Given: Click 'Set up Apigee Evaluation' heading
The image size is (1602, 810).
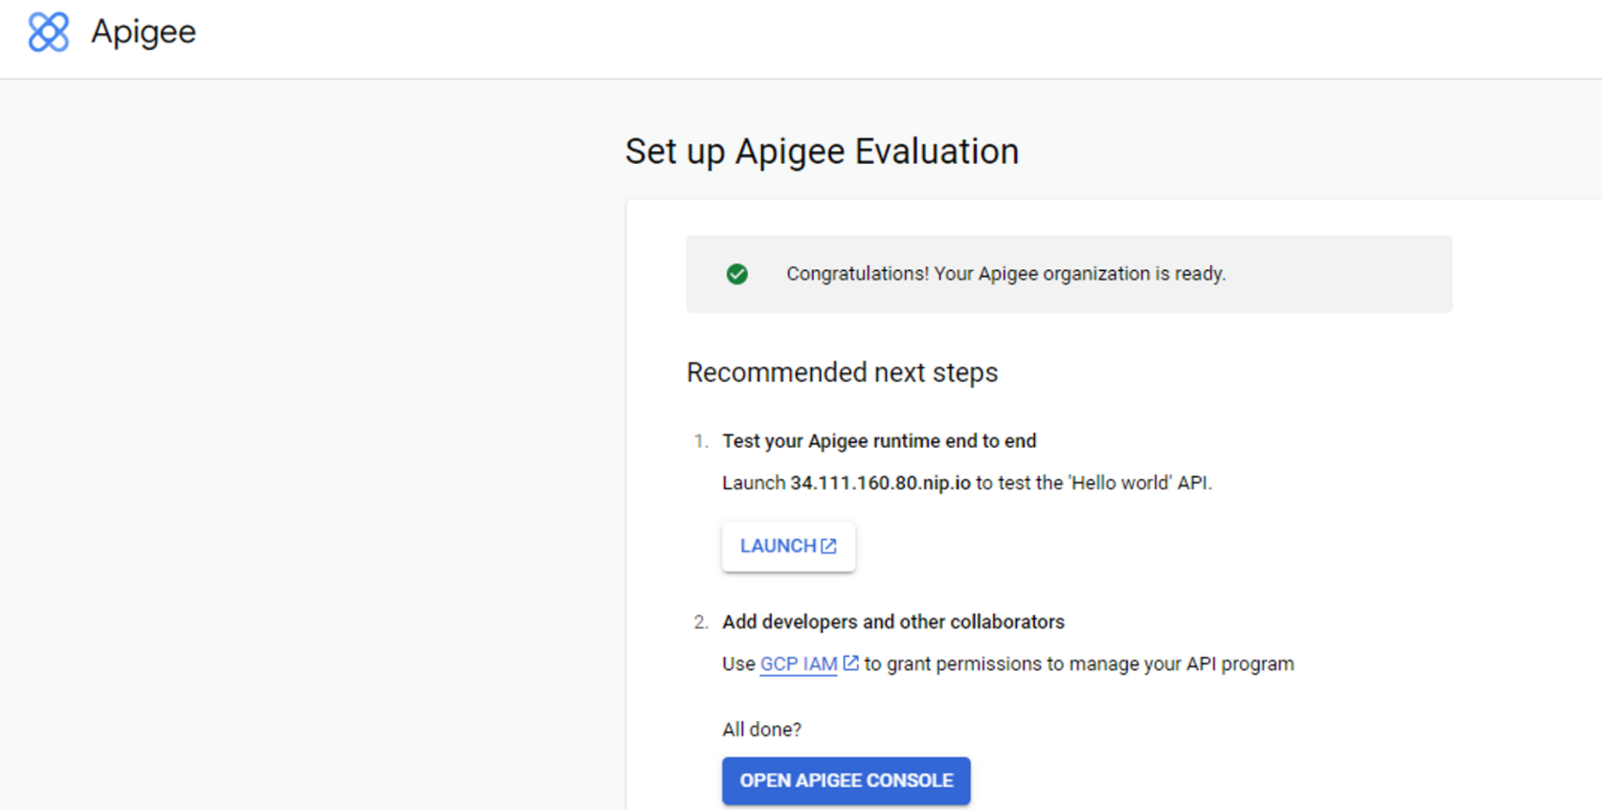Looking at the screenshot, I should (822, 151).
